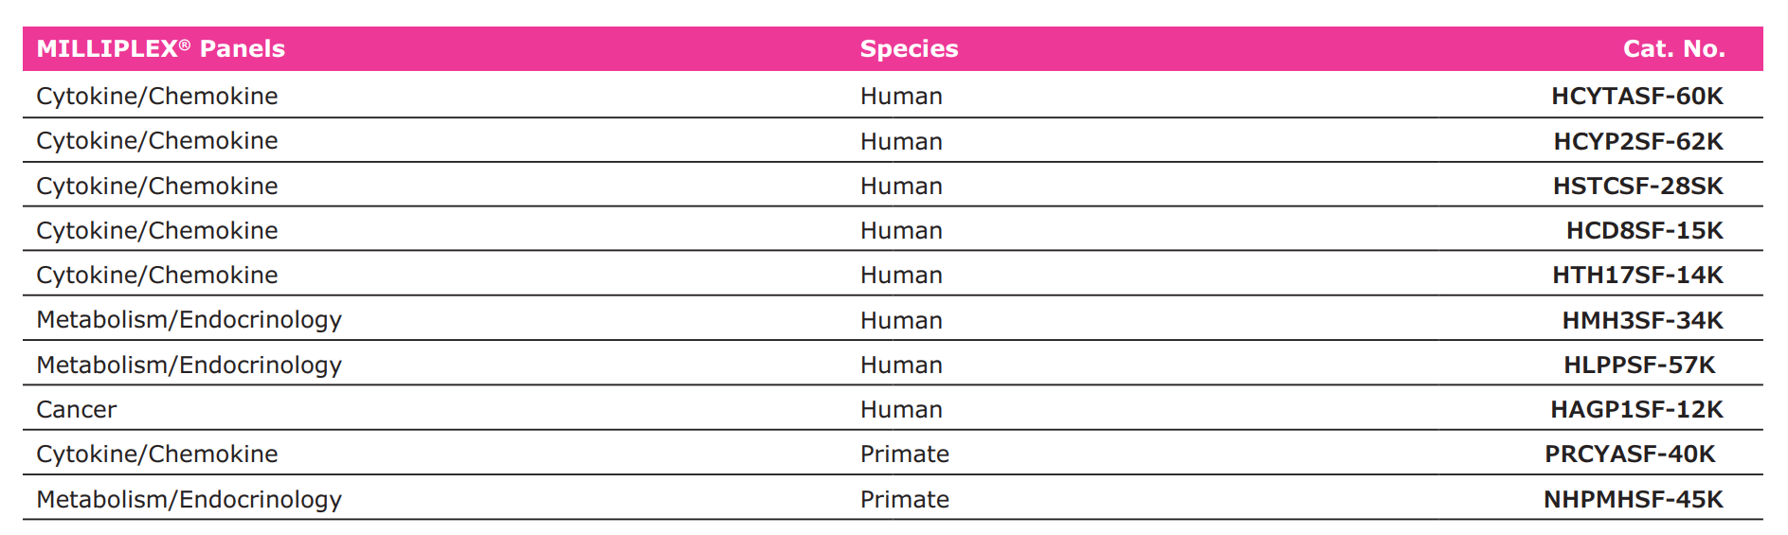The height and width of the screenshot is (535, 1788).
Task: Click Primate in the NHPMHSF-45K row
Action: click(x=904, y=500)
